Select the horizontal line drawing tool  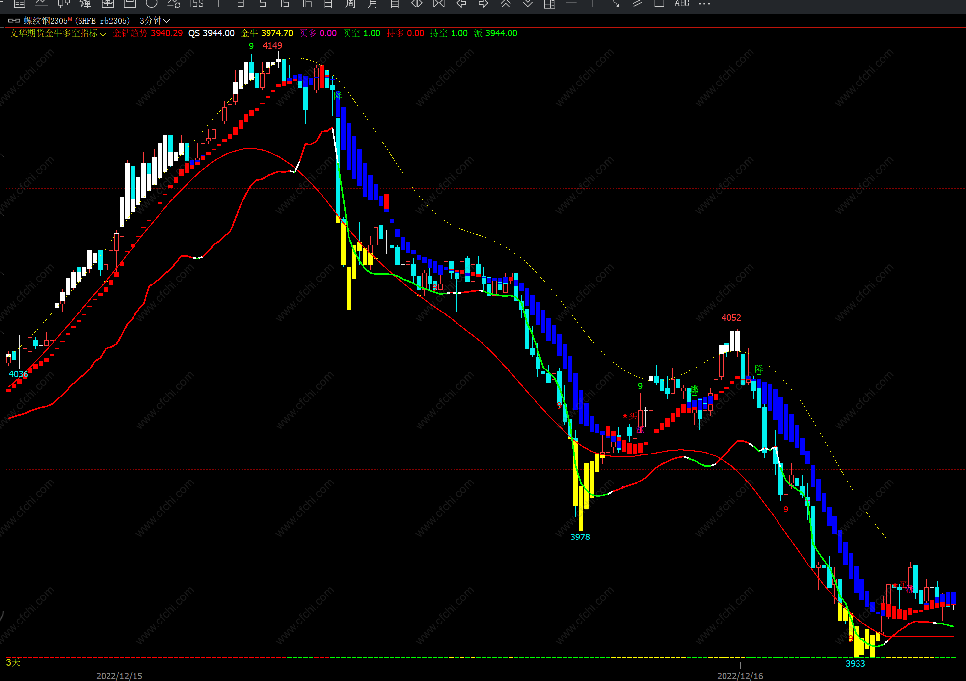(x=571, y=4)
